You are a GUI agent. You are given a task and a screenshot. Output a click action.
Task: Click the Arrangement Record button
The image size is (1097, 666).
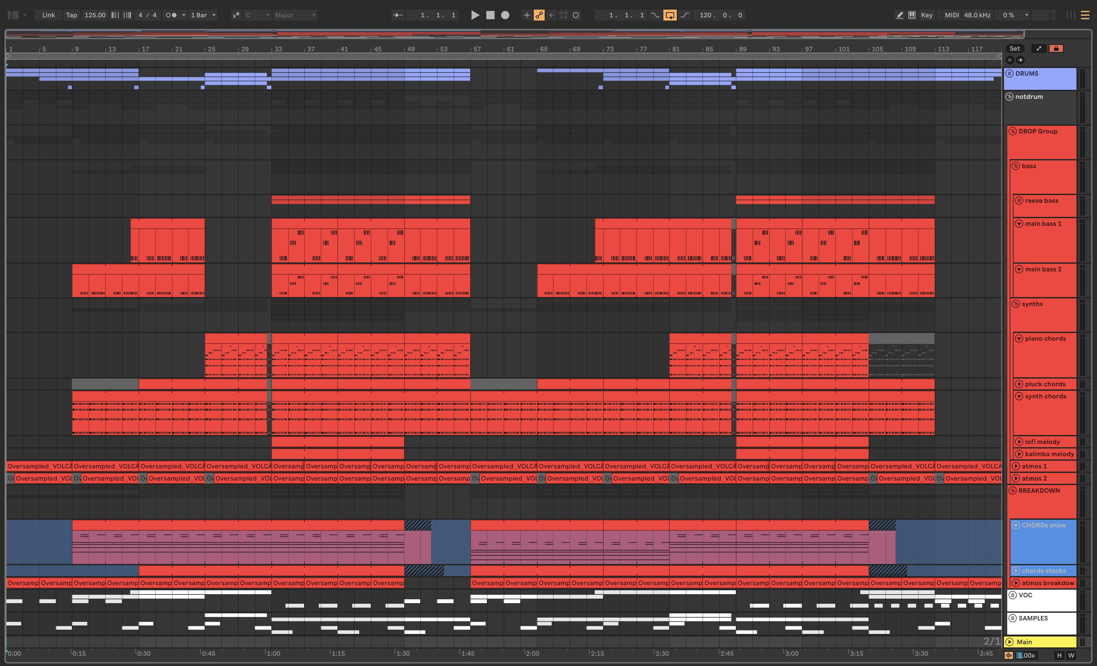tap(505, 15)
